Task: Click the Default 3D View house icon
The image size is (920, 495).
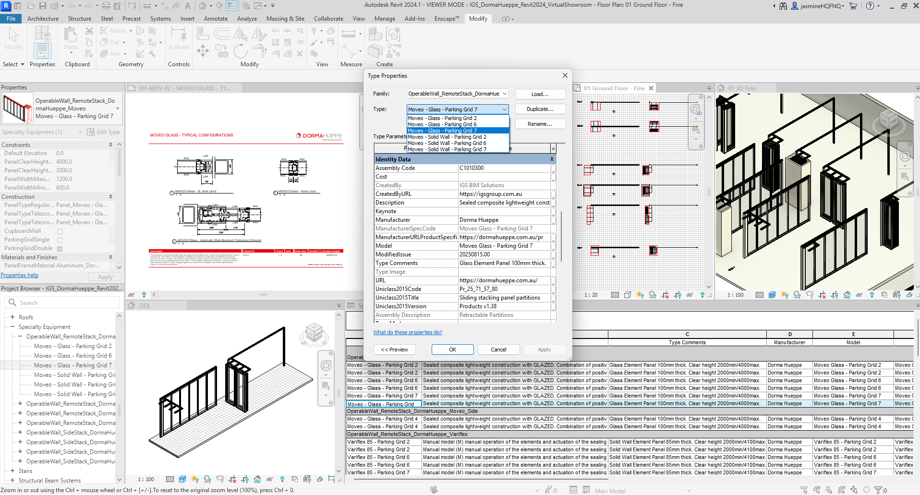Action: [x=203, y=6]
